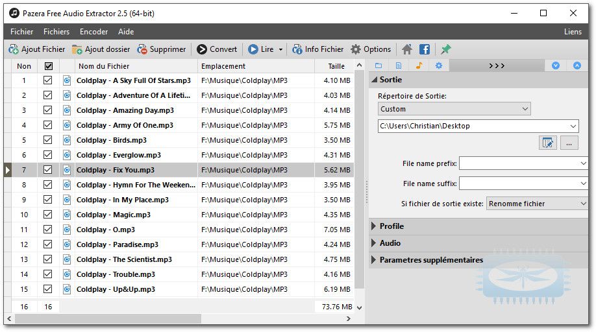
Task: Expand the Parametres supplémentaires section
Action: [x=374, y=260]
